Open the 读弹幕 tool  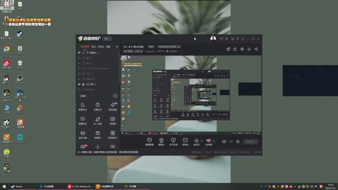tap(112, 121)
